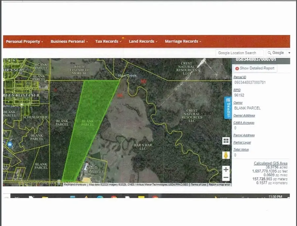The image size is (297, 226).
Task: Zoom in on the parcel map
Action: coord(226,169)
